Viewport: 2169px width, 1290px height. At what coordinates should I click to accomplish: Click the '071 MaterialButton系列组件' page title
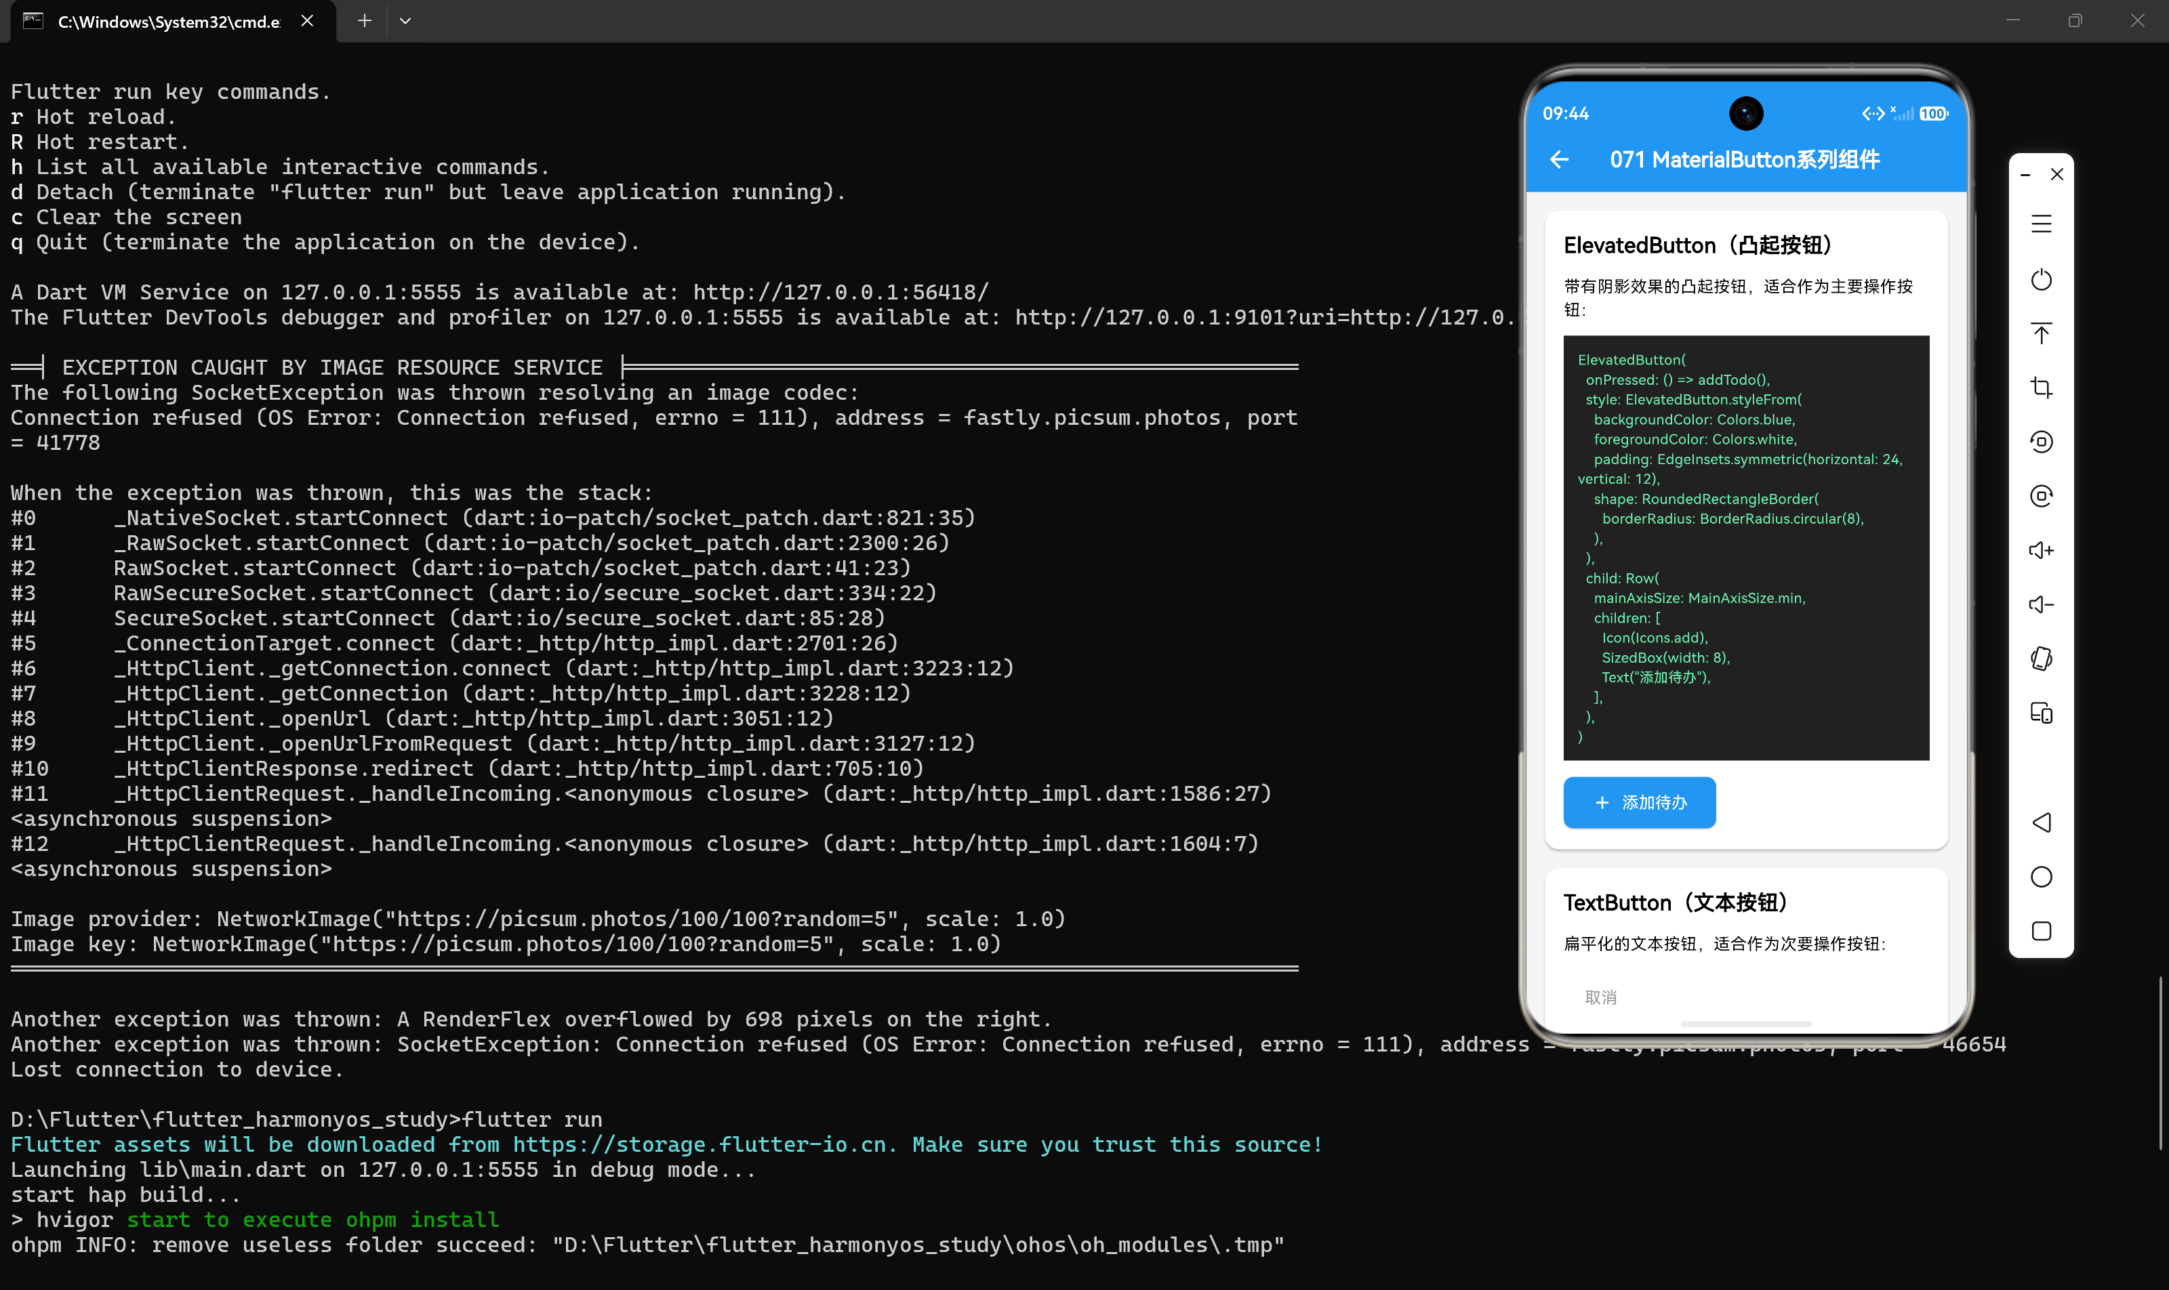click(1745, 160)
